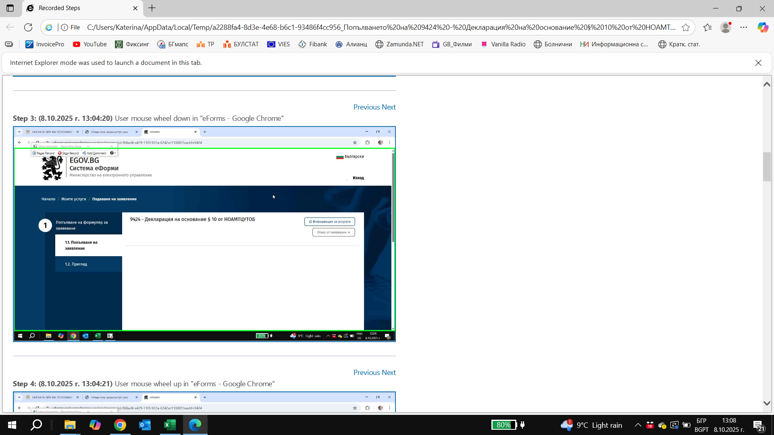The height and width of the screenshot is (435, 774).
Task: Toggle the БГР keyboard language indicator
Action: pyautogui.click(x=701, y=425)
